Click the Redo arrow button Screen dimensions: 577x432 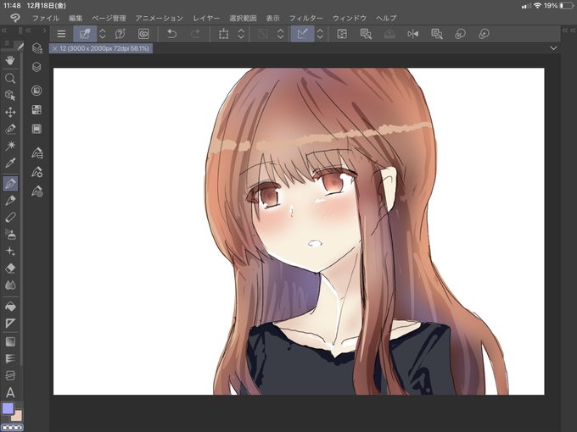(x=195, y=34)
